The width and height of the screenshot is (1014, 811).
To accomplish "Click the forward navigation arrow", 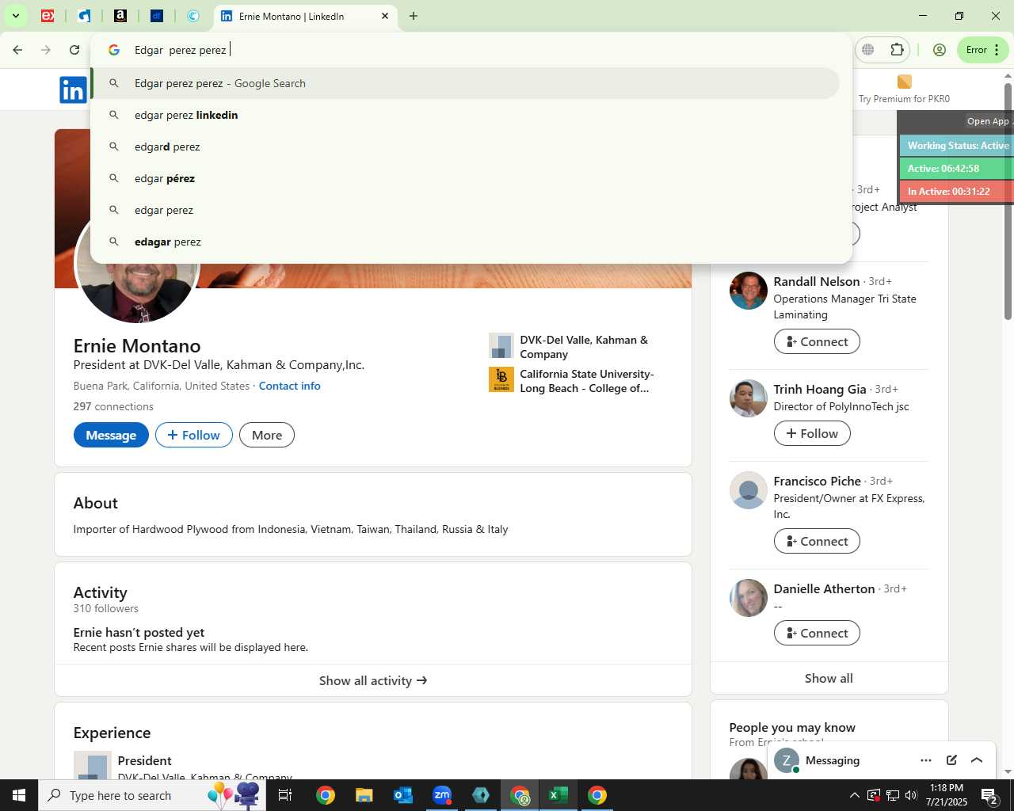I will click(x=46, y=50).
